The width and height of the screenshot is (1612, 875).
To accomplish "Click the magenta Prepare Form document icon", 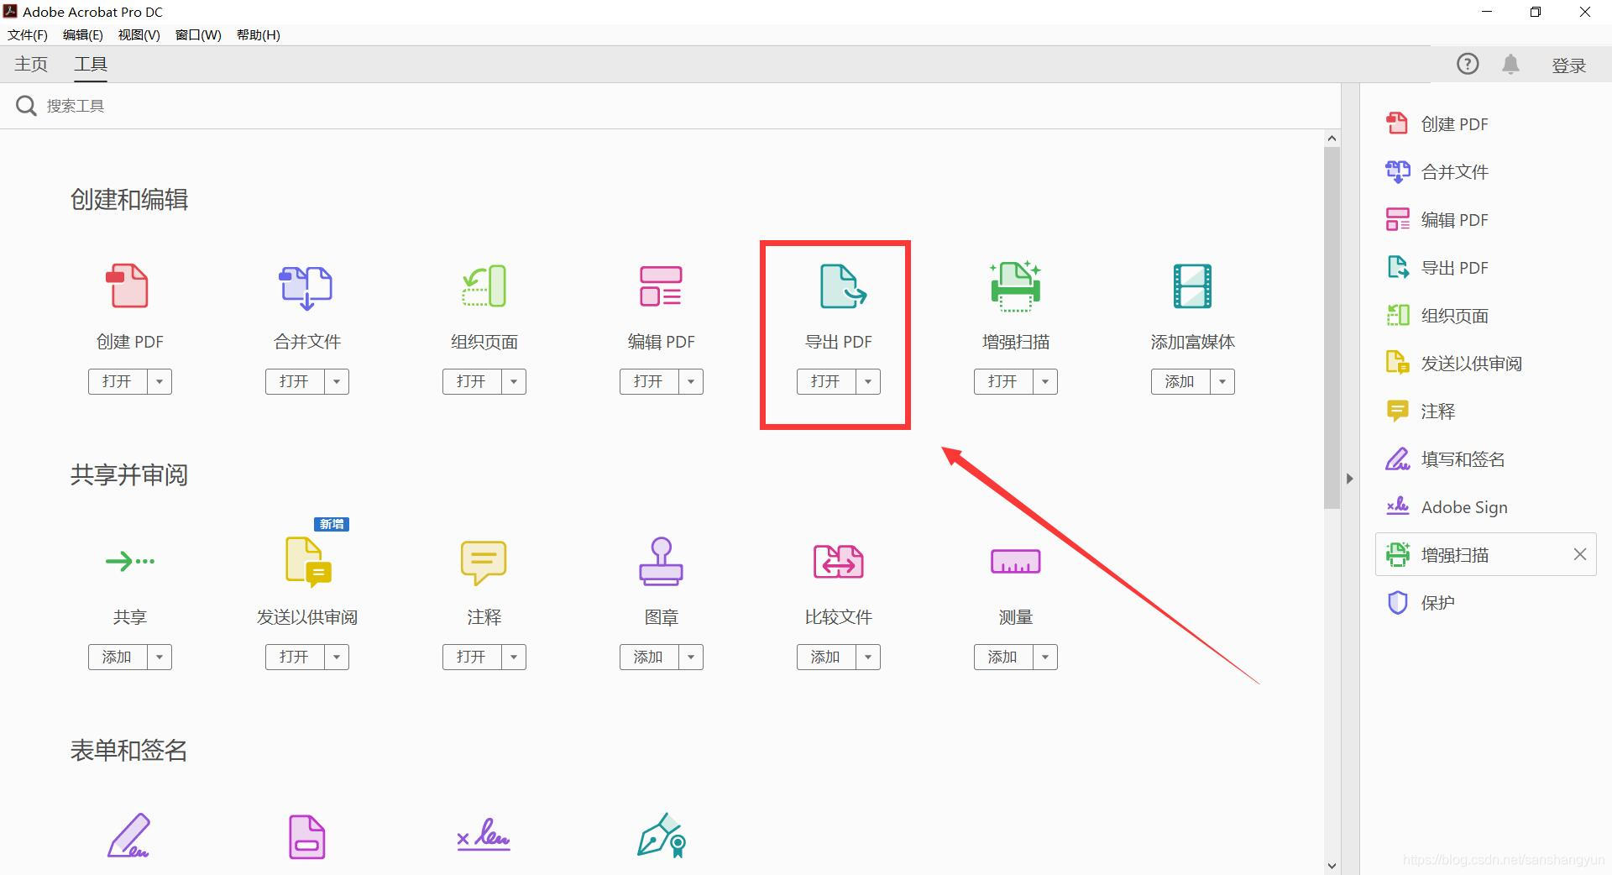I will (306, 836).
